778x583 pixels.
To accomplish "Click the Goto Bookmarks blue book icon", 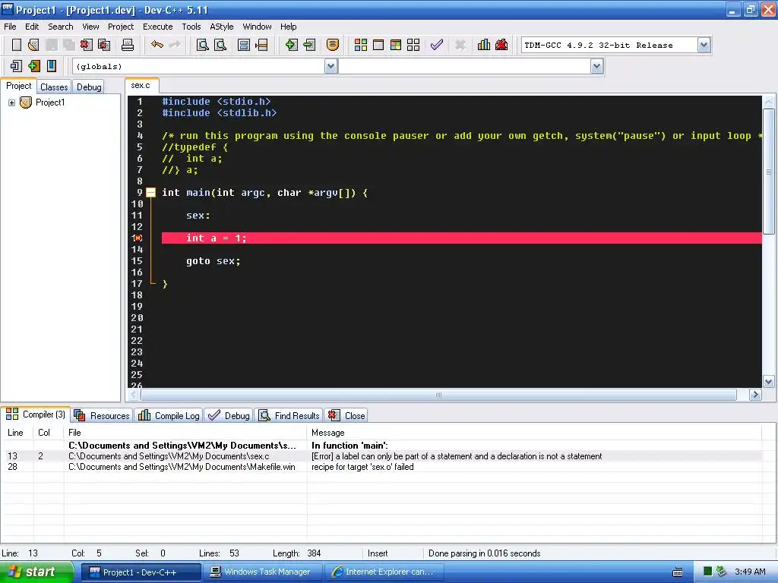I will (52, 66).
